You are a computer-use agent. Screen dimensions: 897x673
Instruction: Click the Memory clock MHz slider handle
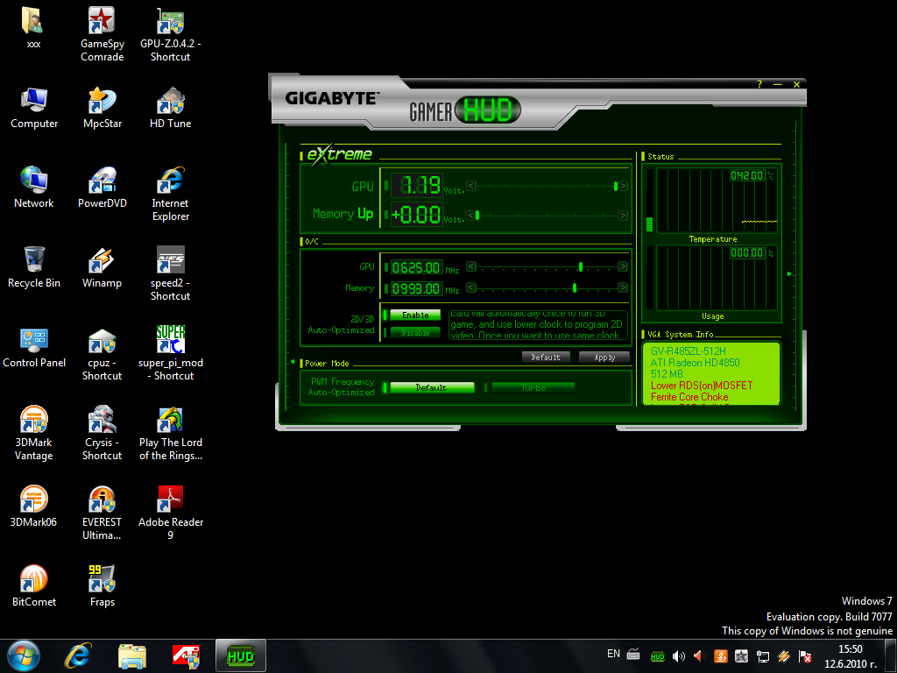575,287
